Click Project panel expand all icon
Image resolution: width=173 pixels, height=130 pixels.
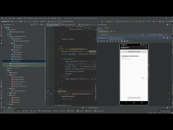tap(35, 25)
